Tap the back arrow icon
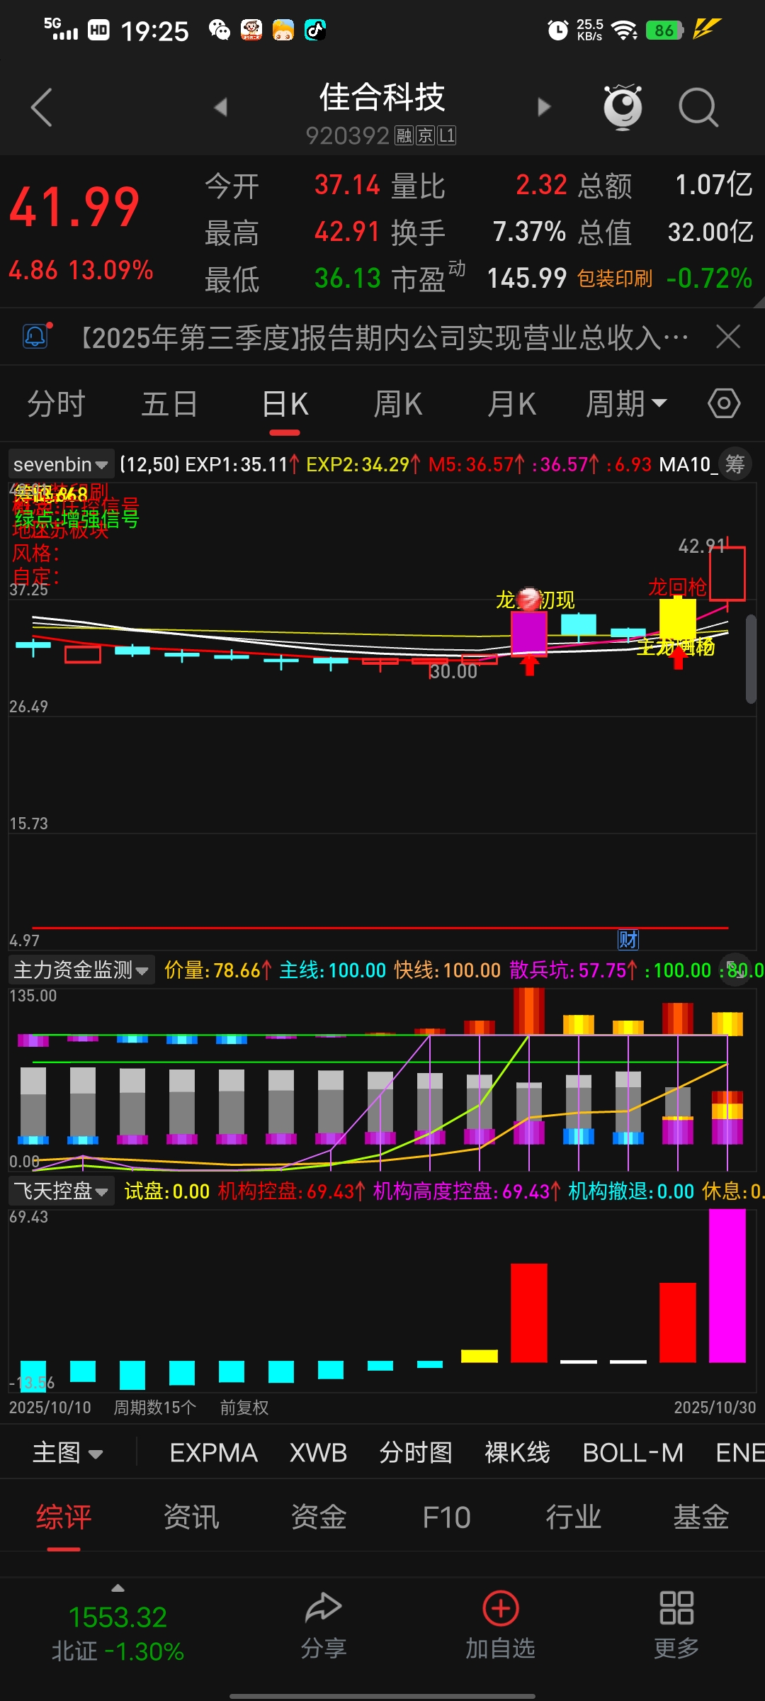The height and width of the screenshot is (1701, 765). point(42,108)
